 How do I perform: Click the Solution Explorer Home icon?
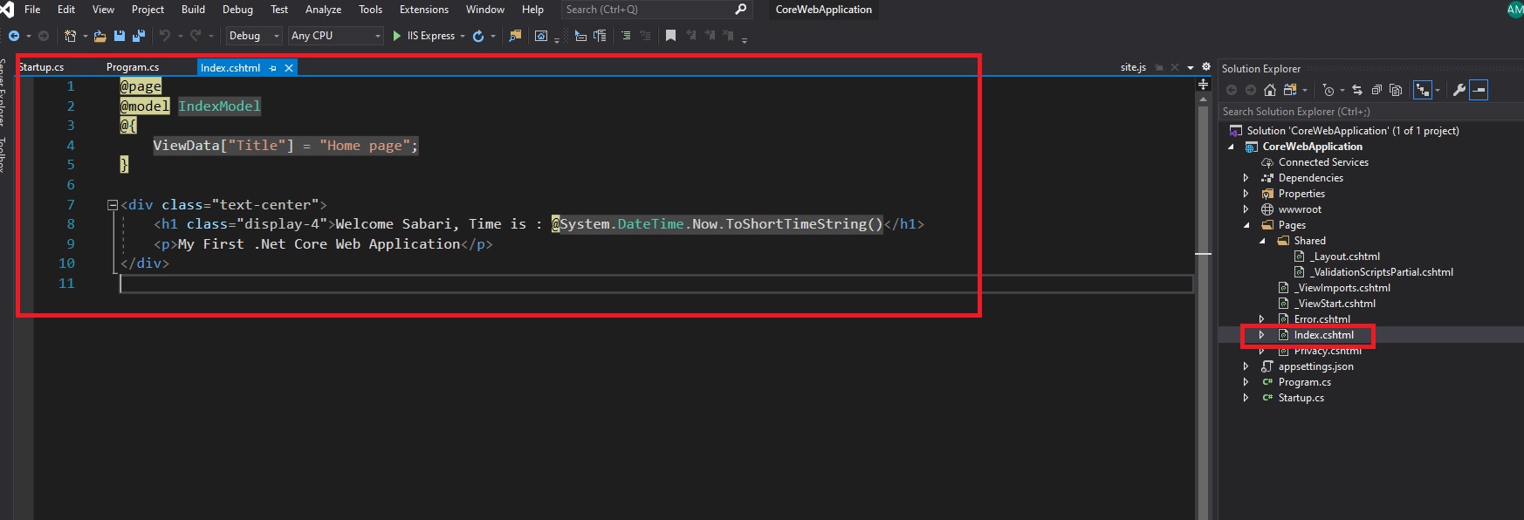pyautogui.click(x=1270, y=90)
